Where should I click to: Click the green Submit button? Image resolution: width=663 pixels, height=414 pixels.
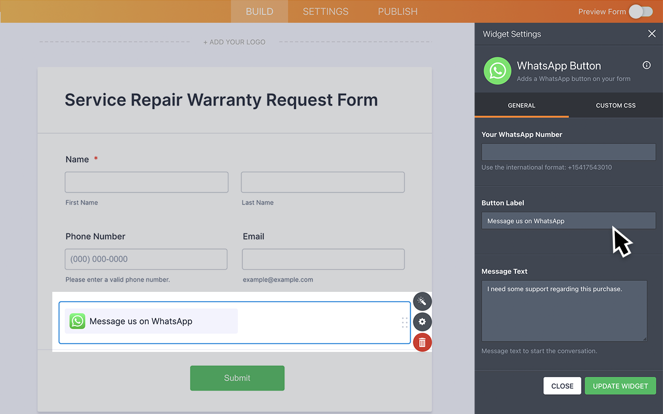[x=237, y=378]
